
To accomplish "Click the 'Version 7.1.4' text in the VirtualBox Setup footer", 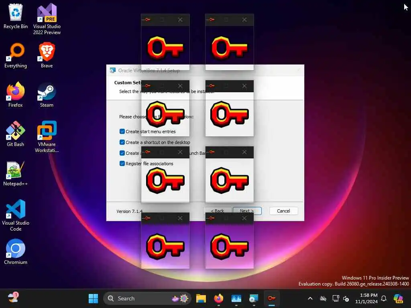I will 130,211.
